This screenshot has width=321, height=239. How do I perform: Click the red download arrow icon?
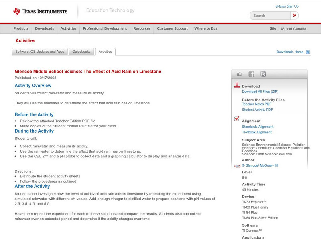pos(237,85)
